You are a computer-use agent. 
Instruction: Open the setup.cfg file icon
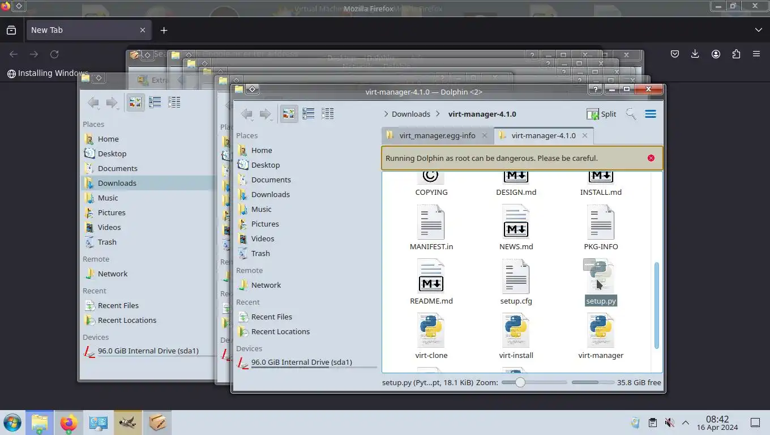516,276
